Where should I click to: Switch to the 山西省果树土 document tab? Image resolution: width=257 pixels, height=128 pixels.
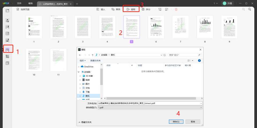pyautogui.click(x=55, y=4)
